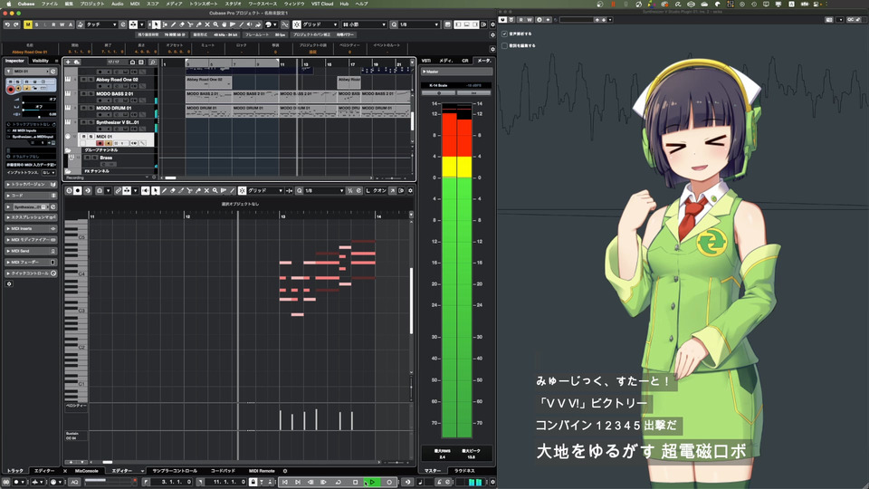Screen dimensions: 869x489
Task: Click the Stop button in transport bar
Action: click(x=355, y=483)
